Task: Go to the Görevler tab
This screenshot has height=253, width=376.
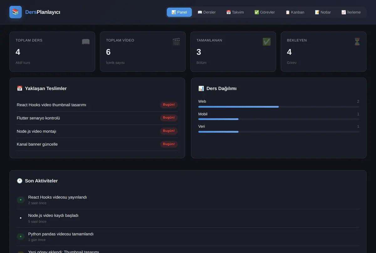Action: point(264,12)
